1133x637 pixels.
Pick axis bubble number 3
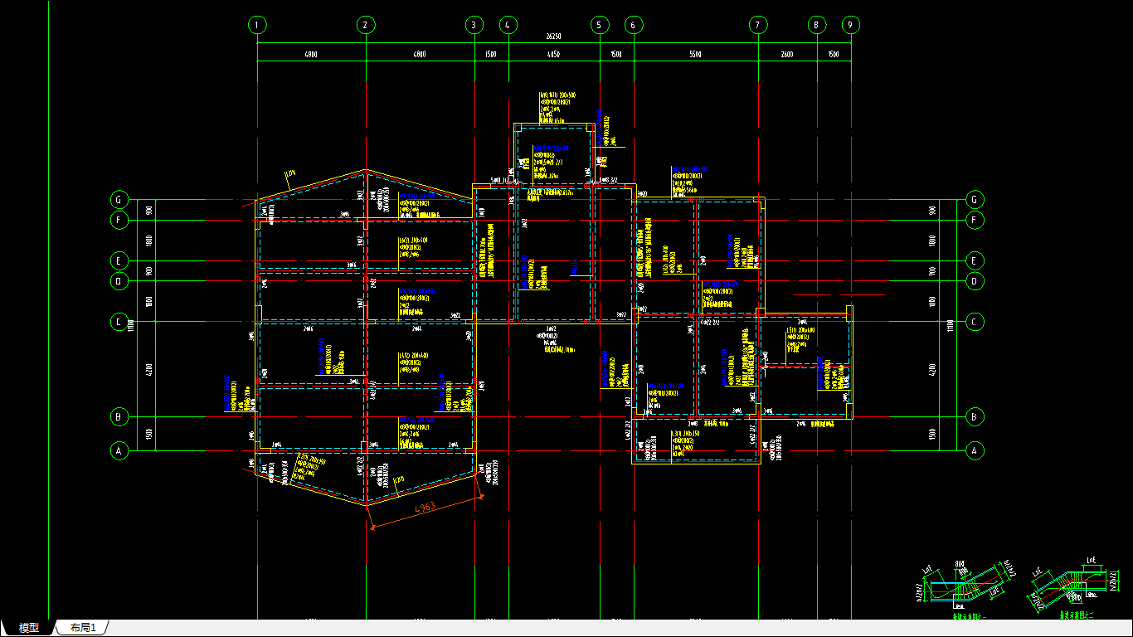[474, 25]
